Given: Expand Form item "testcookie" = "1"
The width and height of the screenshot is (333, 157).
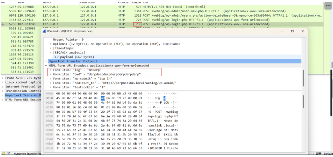Looking at the screenshot, I should [x=50, y=87].
